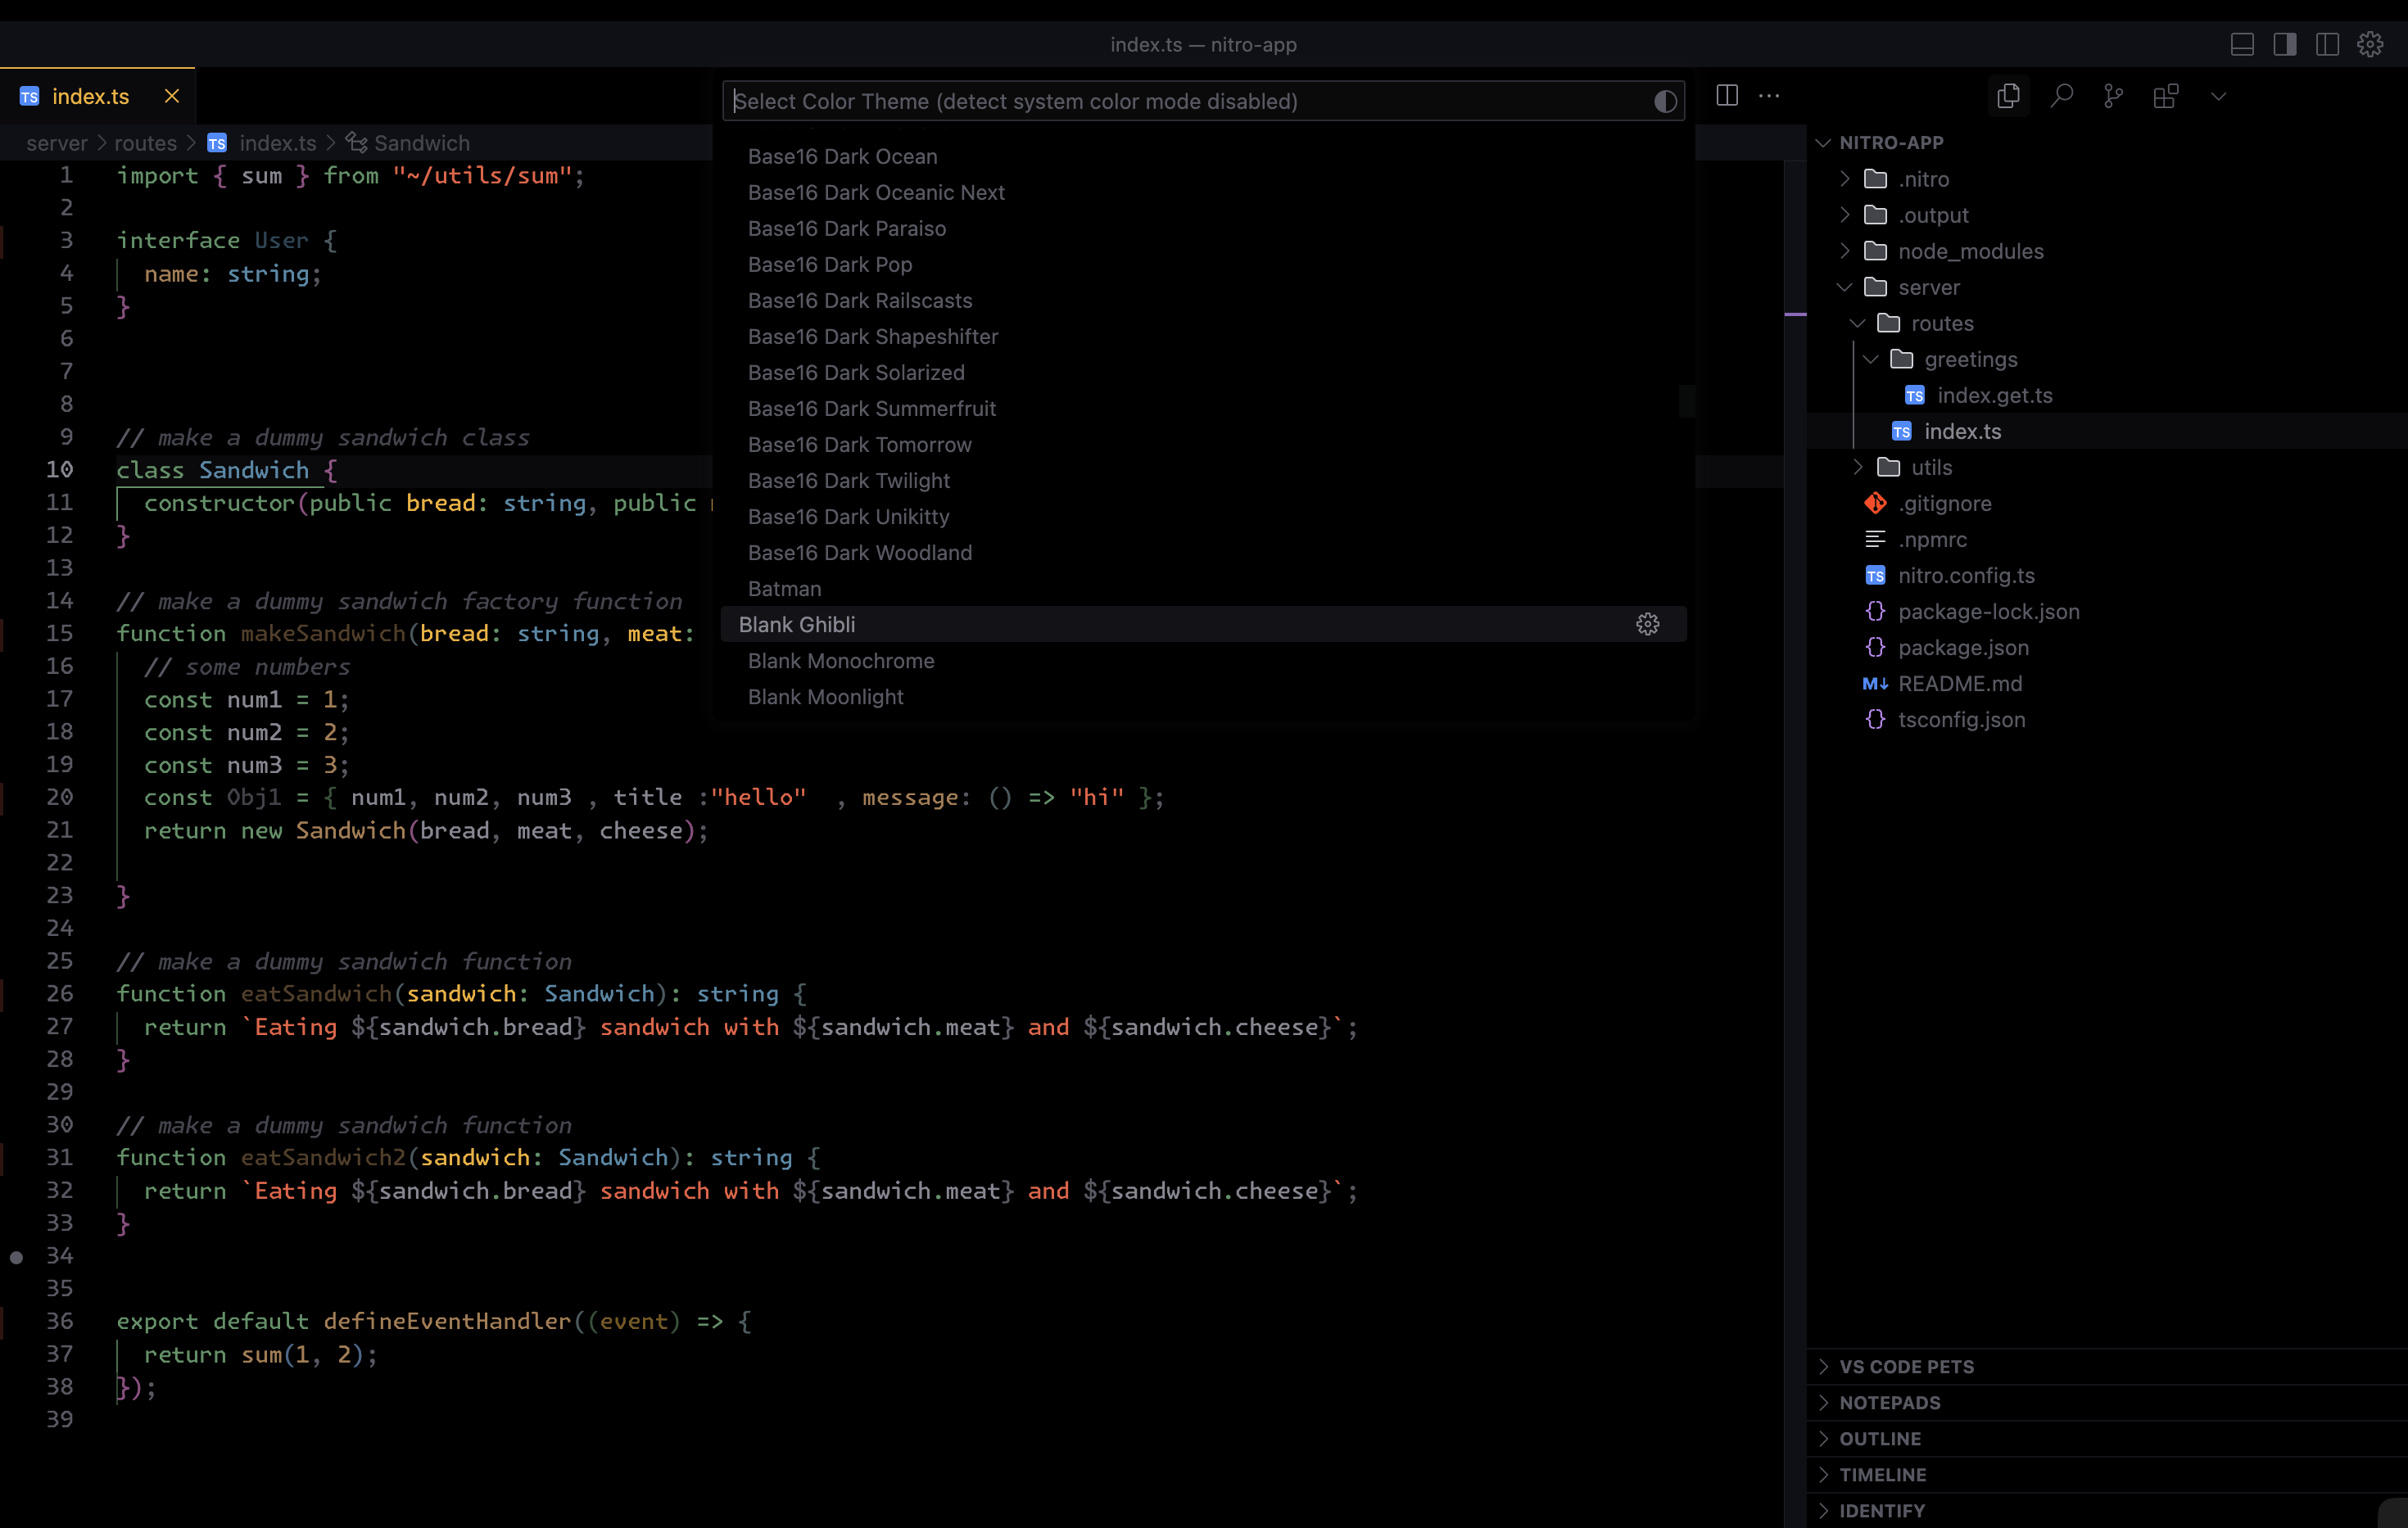This screenshot has width=2408, height=1528.
Task: Open the .gitignore file
Action: point(2107,503)
